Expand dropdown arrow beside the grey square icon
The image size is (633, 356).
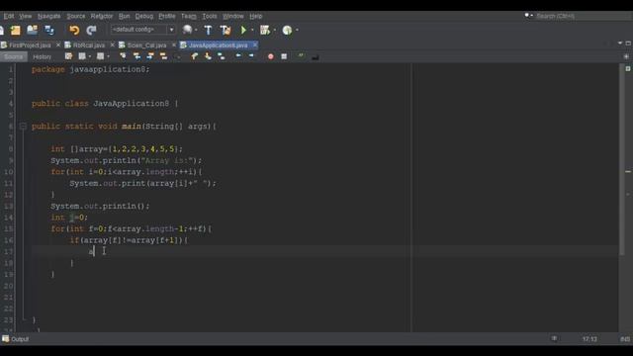pos(90,56)
